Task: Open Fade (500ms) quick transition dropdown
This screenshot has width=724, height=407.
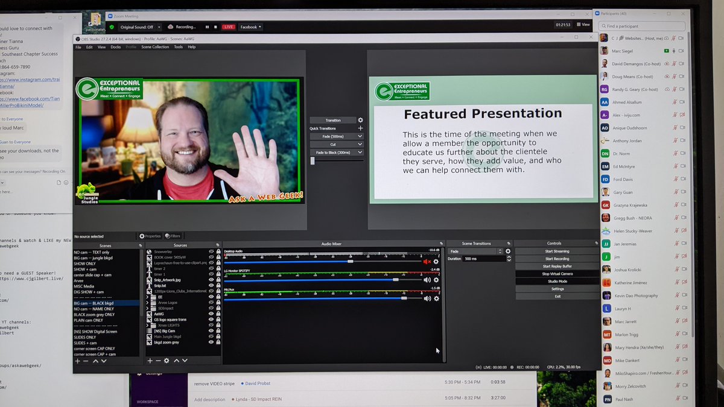Action: click(x=360, y=136)
